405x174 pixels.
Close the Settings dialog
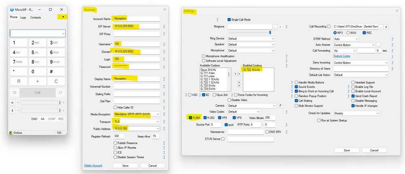tap(397, 11)
